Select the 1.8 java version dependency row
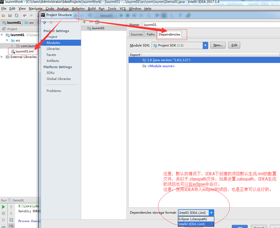Image resolution: width=280 pixels, height=228 pixels. [204, 60]
